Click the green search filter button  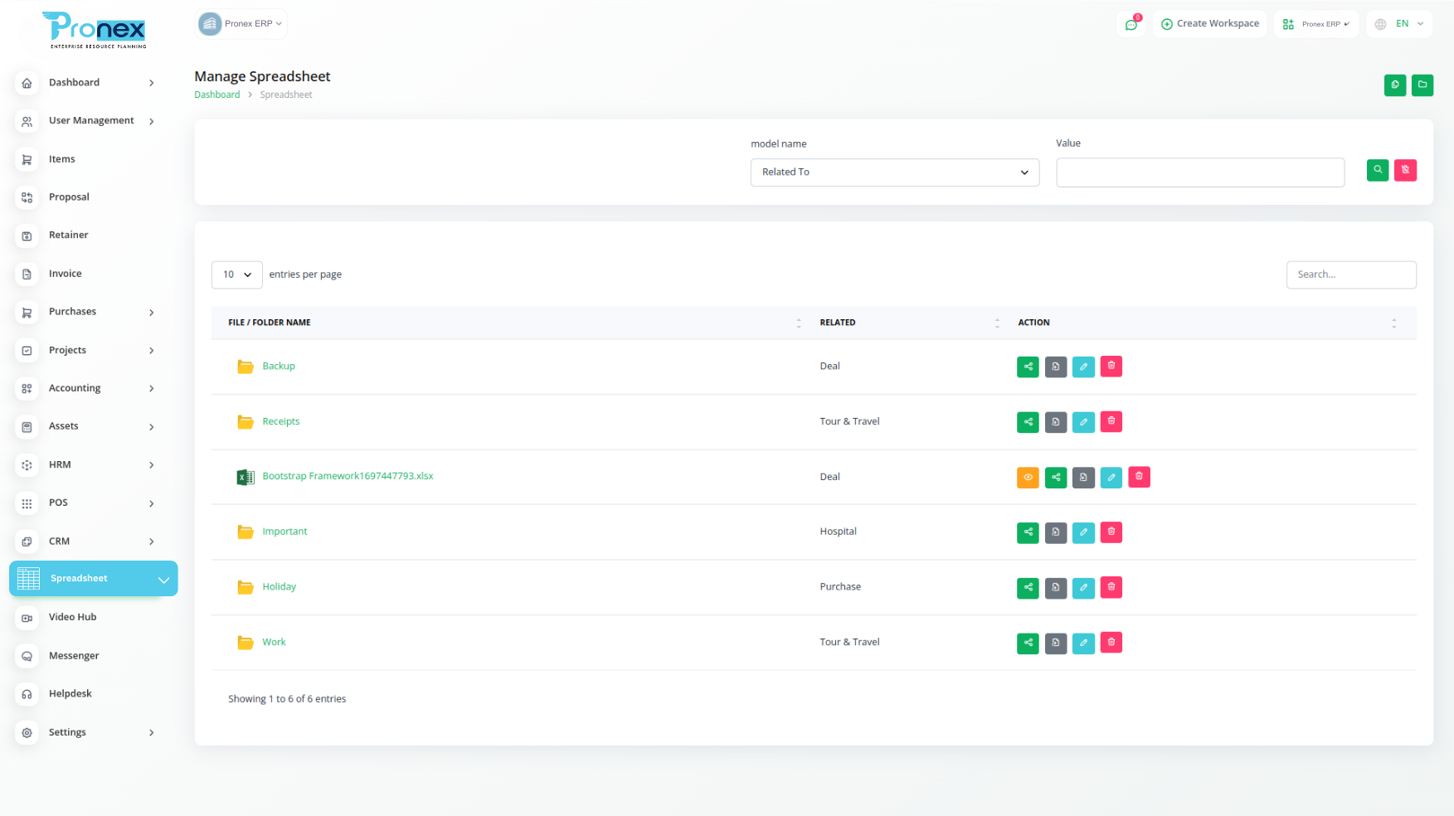point(1378,170)
